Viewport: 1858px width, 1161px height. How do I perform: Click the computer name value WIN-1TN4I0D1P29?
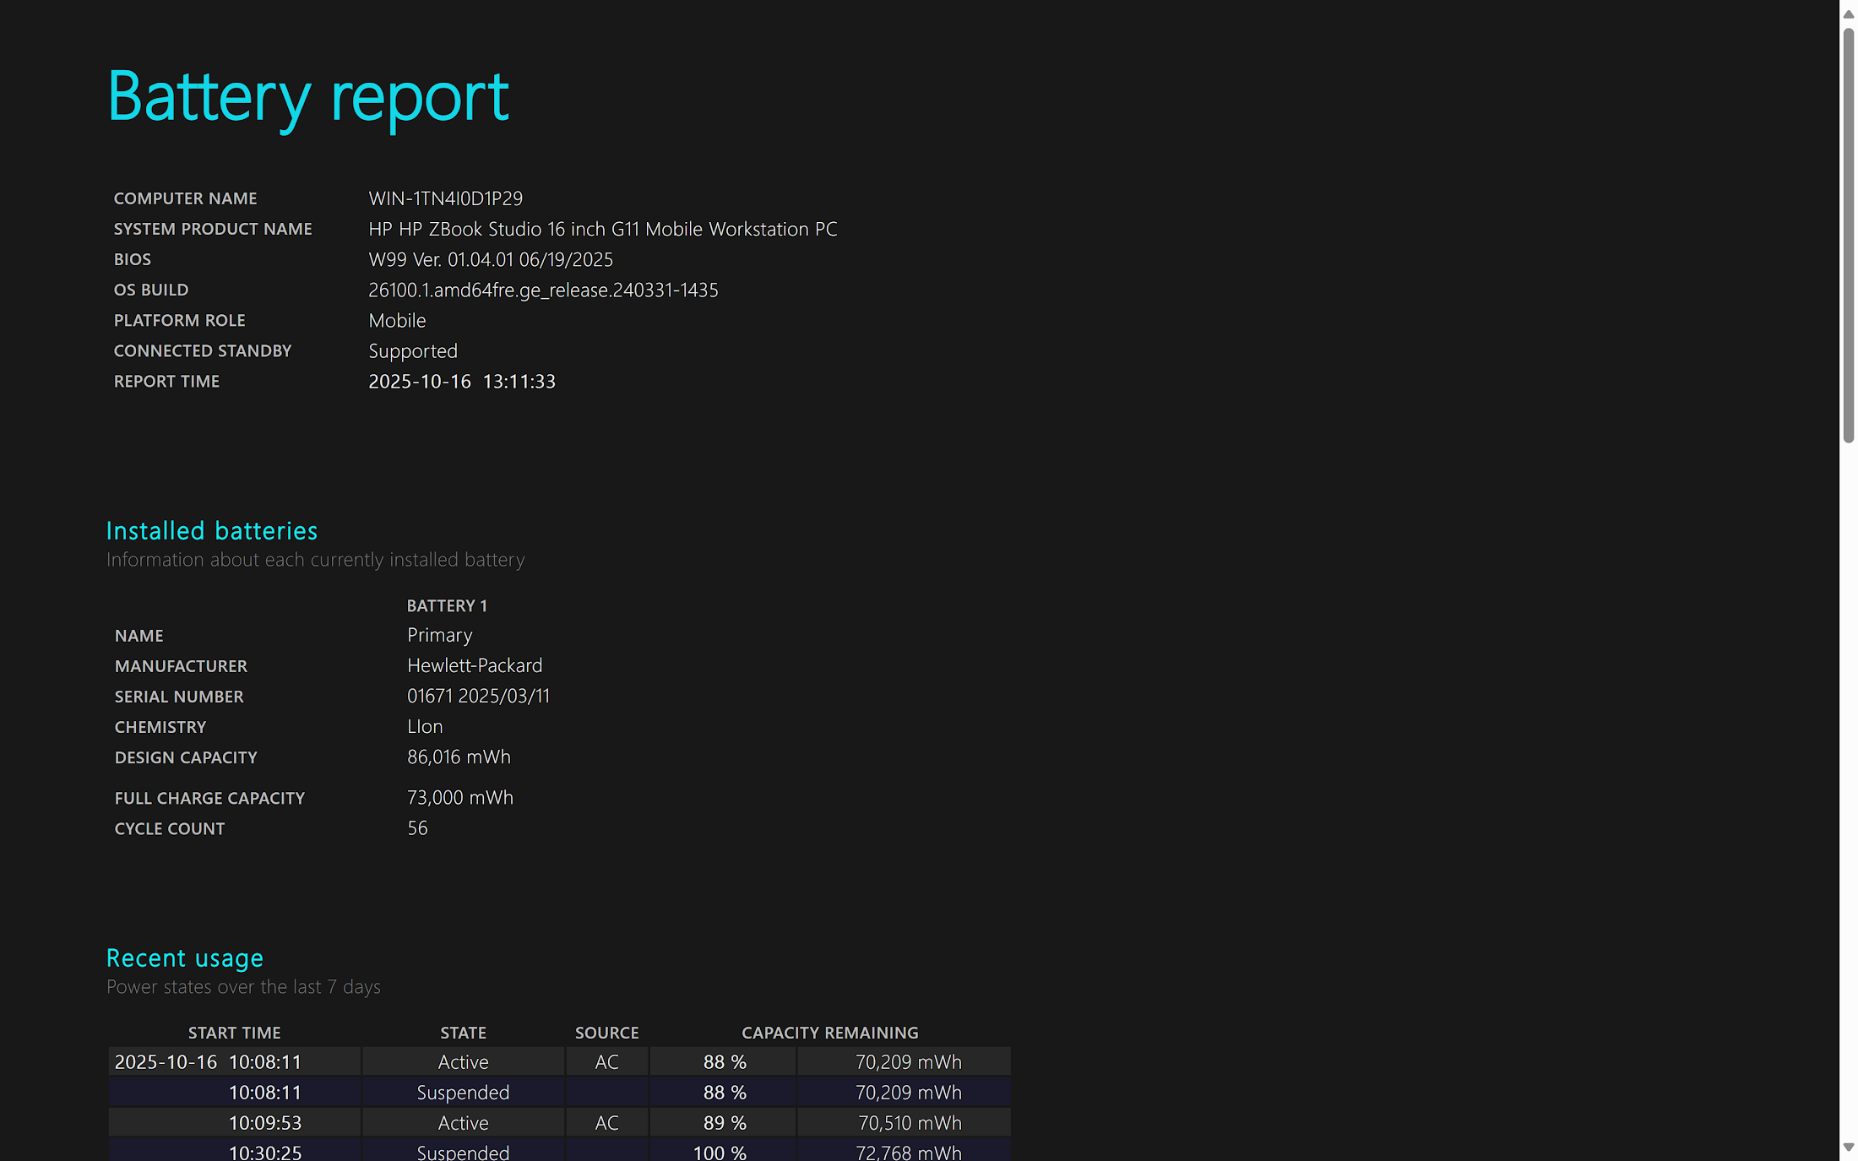coord(445,198)
